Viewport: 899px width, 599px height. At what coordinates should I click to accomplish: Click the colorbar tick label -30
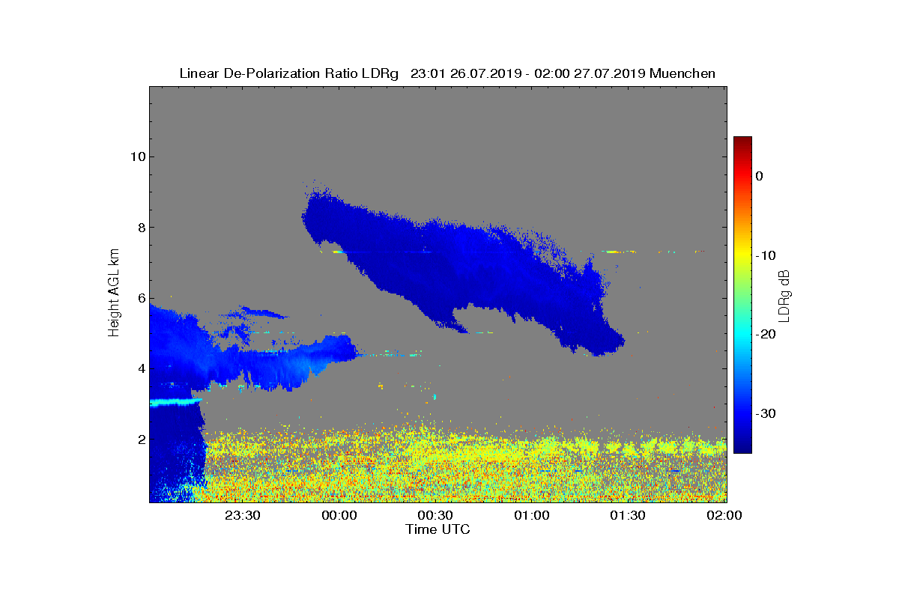click(765, 413)
